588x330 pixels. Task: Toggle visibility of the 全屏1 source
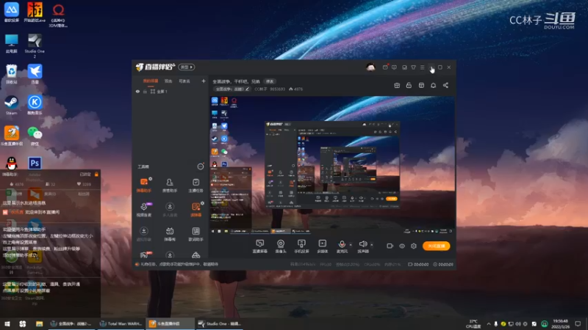(137, 91)
